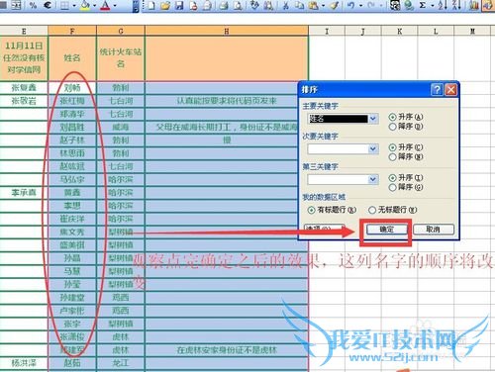Click the Borders toolbar icon

pyautogui.click(x=65, y=5)
